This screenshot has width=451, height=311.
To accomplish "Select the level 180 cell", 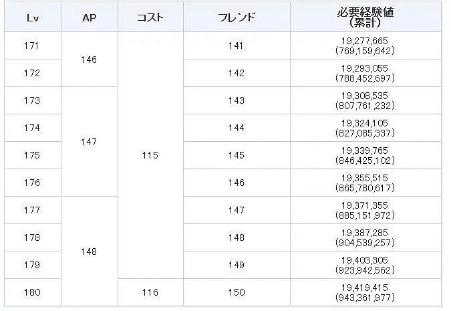I will pyautogui.click(x=31, y=292).
